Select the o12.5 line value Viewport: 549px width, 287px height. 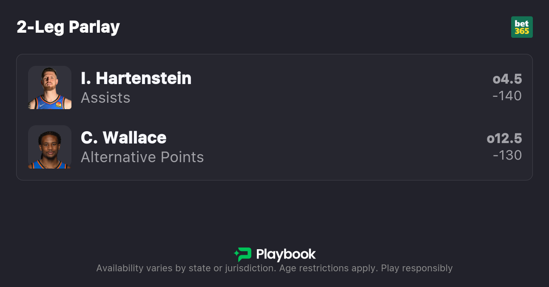point(504,138)
